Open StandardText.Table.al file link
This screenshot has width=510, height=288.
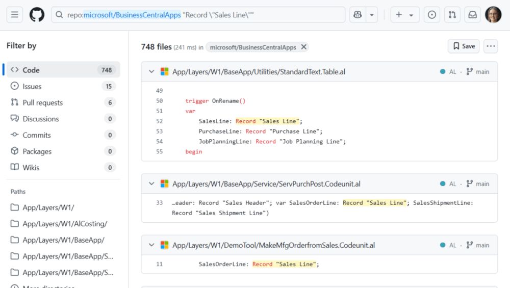coord(259,72)
